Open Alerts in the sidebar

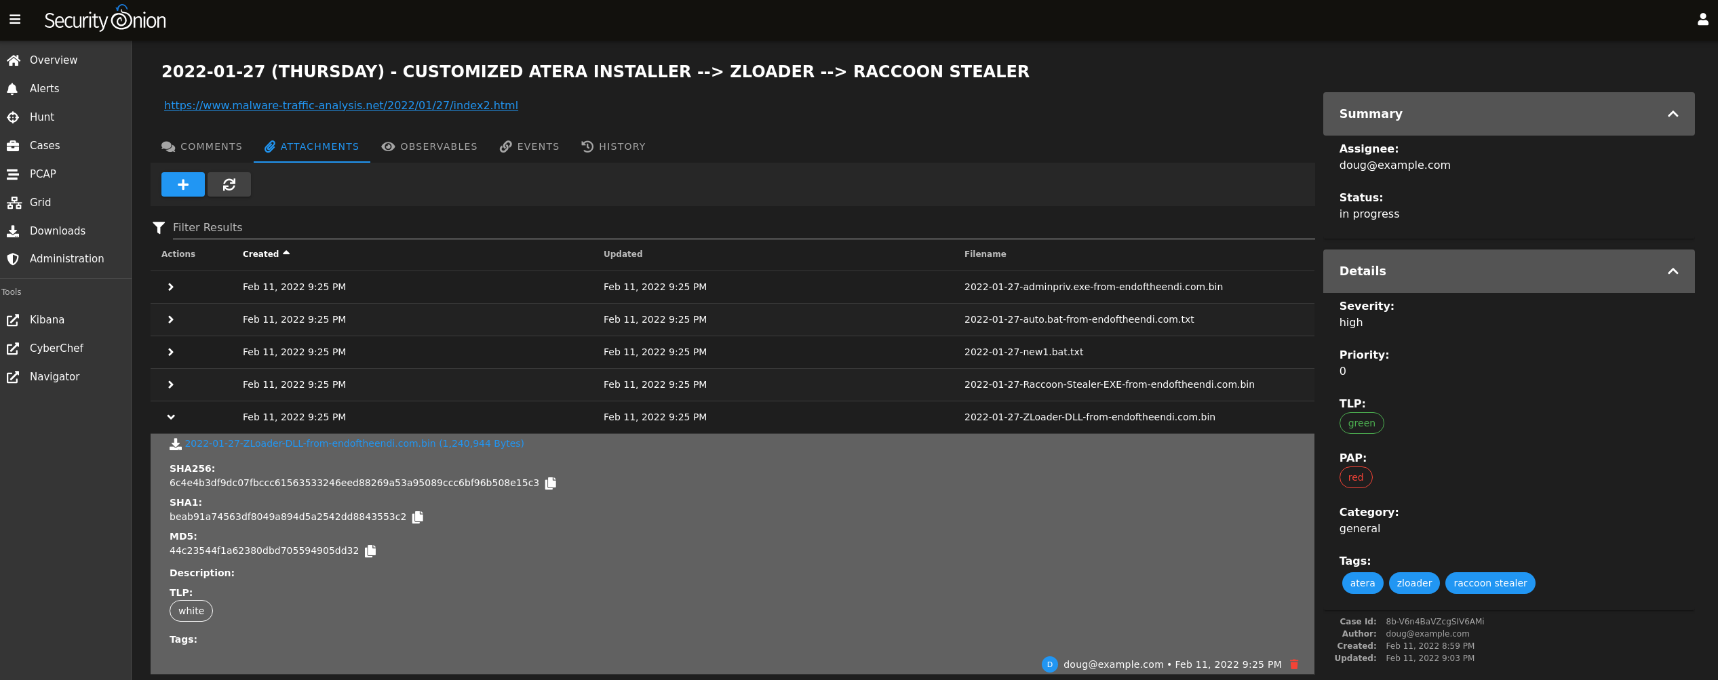point(66,88)
